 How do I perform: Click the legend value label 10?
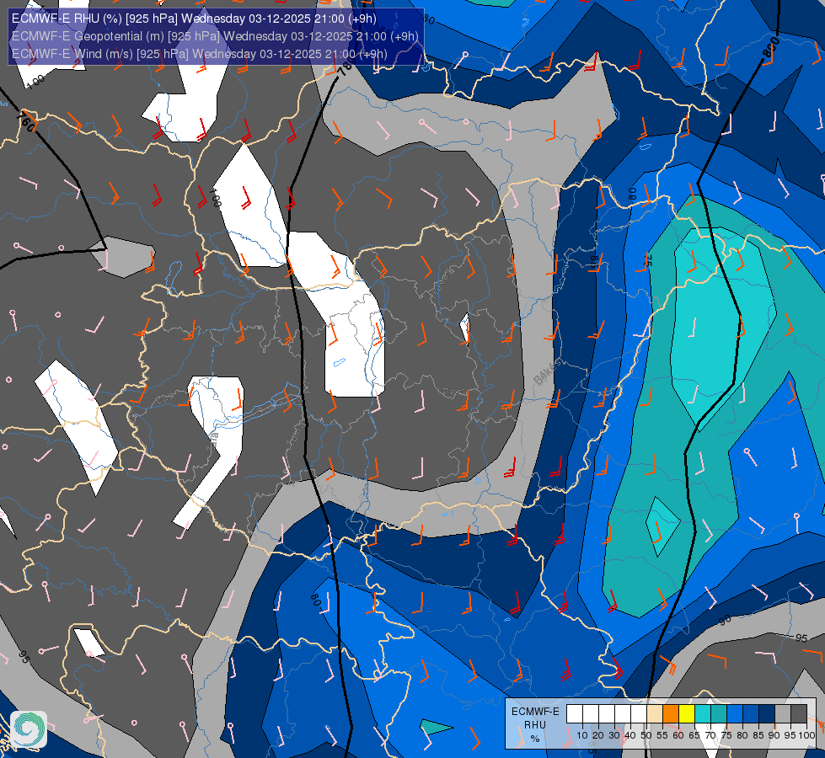click(x=582, y=735)
